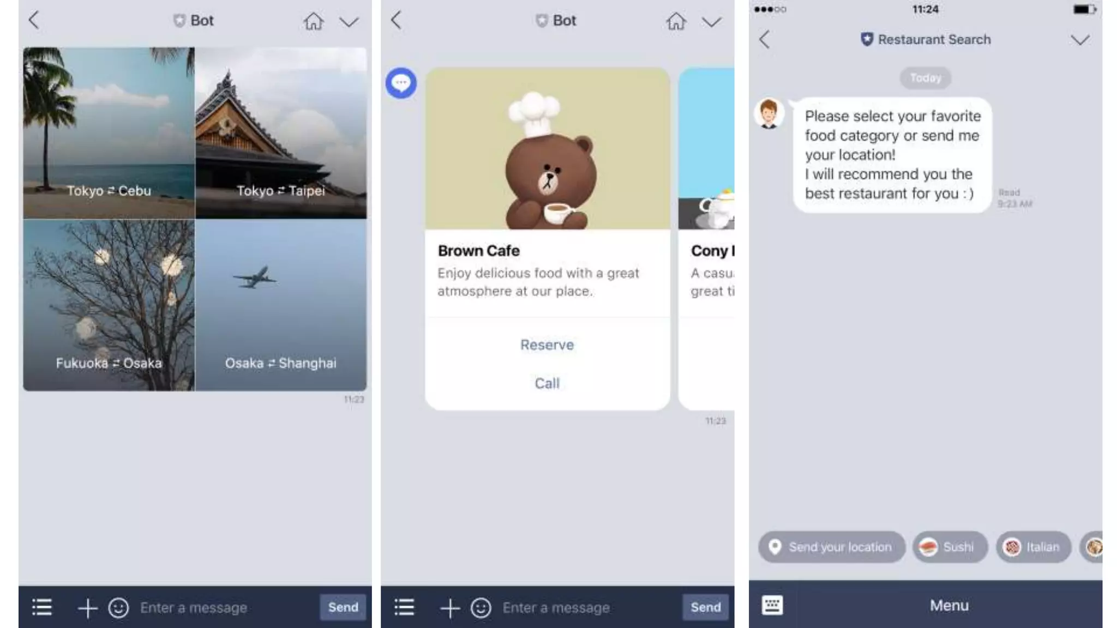This screenshot has width=1117, height=628.
Task: Open list menu icon in middle chat
Action: (405, 607)
